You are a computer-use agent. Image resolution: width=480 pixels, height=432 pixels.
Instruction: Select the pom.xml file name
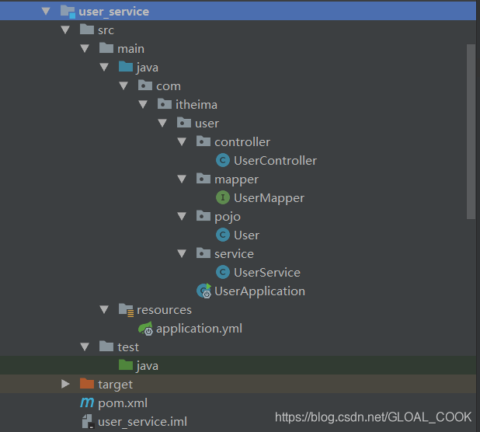coord(123,403)
